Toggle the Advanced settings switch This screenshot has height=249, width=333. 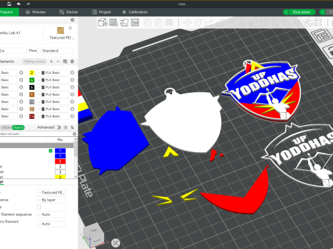[x=58, y=127]
